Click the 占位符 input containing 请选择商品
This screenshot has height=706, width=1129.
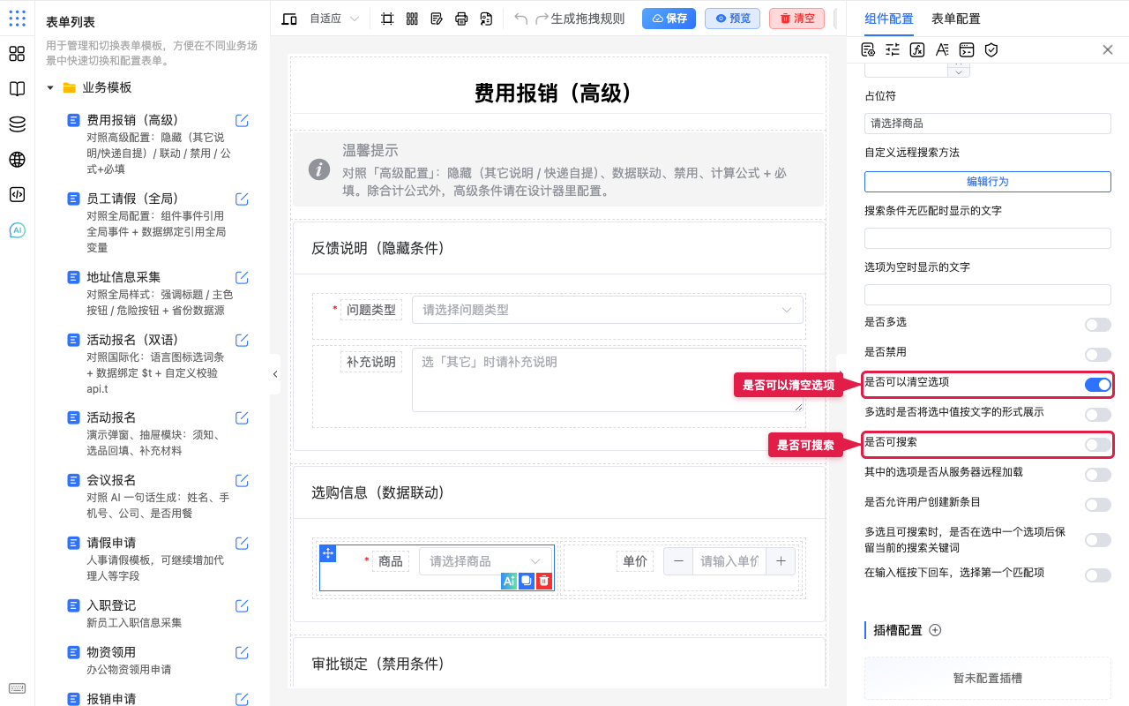[988, 124]
